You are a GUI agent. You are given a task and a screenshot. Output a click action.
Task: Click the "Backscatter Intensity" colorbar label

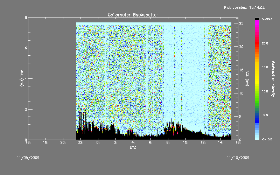[273, 79]
